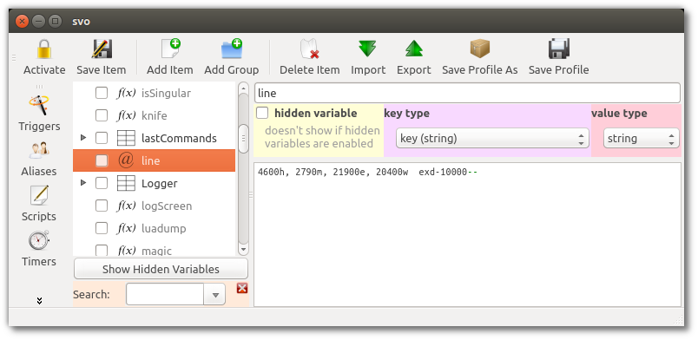
Task: Click the Add Item icon
Action: 170,49
